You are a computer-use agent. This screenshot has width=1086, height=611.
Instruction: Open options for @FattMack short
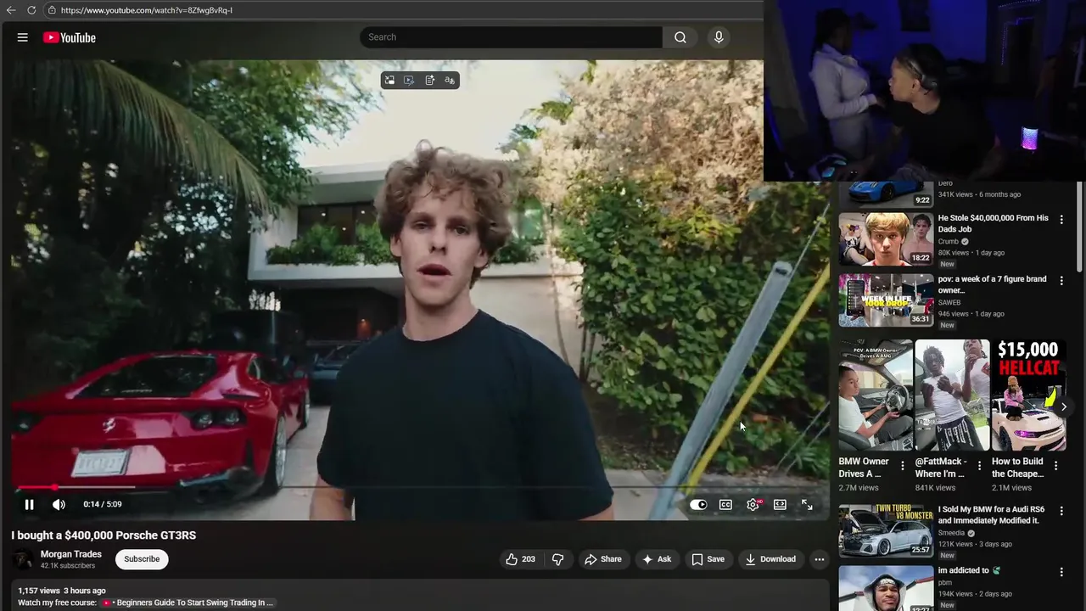pos(979,466)
